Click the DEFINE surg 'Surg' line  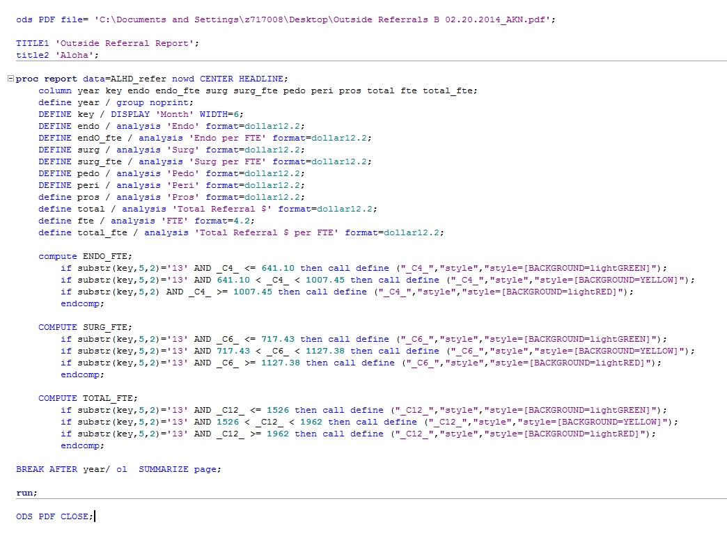(x=171, y=150)
